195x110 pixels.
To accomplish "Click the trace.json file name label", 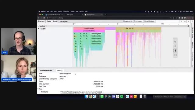I will pos(64,21).
